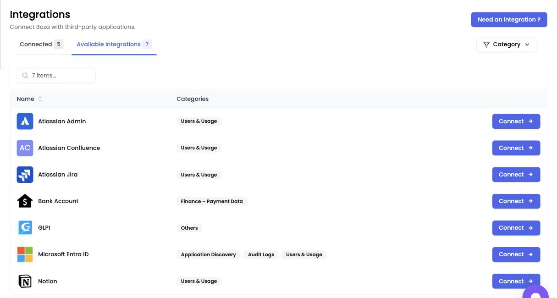557x298 pixels.
Task: Click the Need an integration button
Action: click(509, 20)
